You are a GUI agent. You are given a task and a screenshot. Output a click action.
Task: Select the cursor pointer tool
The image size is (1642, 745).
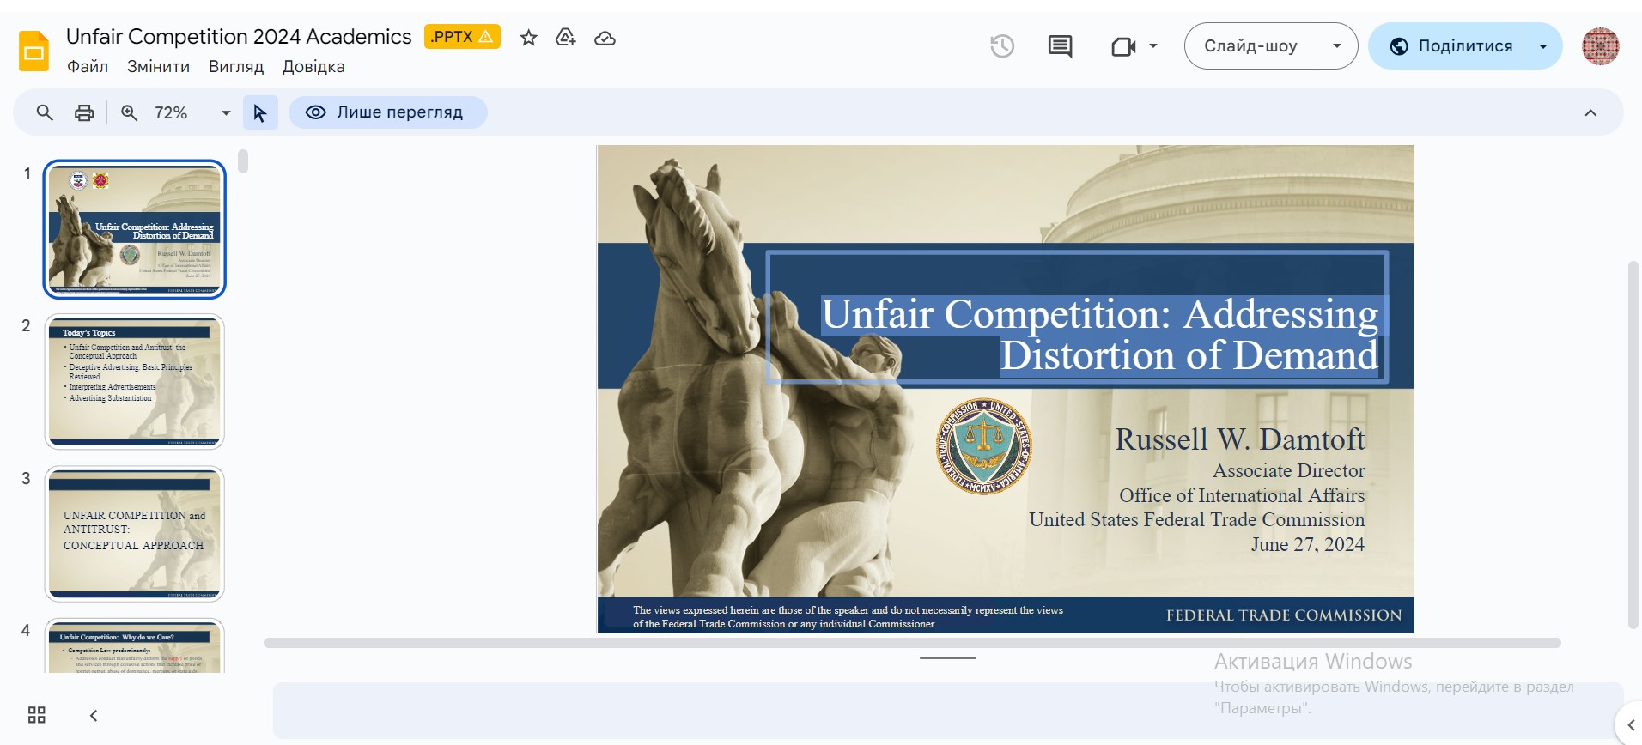[260, 112]
